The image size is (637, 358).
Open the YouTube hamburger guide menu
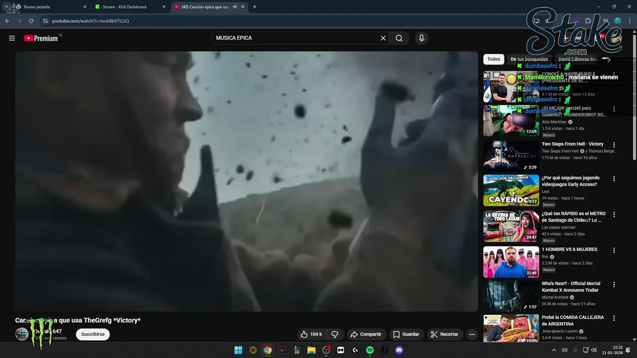(x=12, y=38)
